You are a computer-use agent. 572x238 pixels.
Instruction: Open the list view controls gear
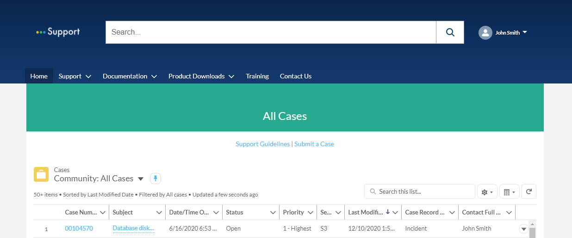[487, 192]
